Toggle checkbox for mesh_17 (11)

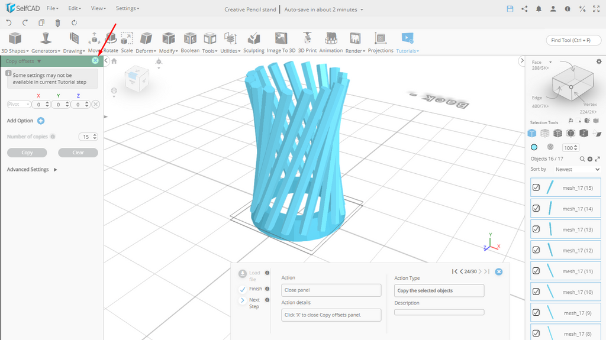(536, 271)
